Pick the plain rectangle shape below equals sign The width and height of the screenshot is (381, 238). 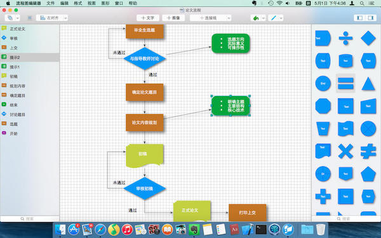pos(345,106)
